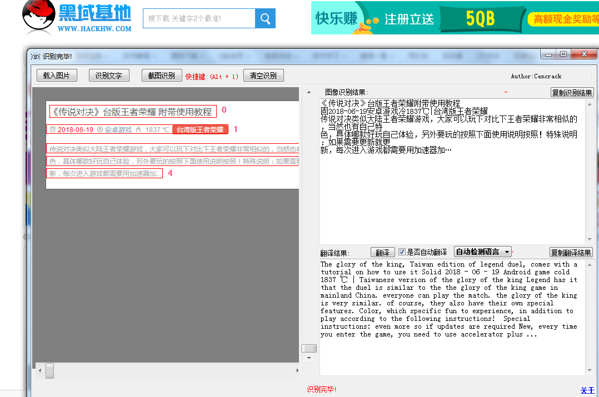599x397 pixels.
Task: Minimize the 识别完毕 window
Action: pos(548,54)
